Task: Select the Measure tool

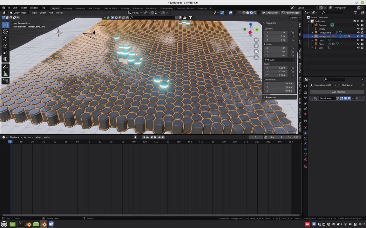Action: click(5, 73)
